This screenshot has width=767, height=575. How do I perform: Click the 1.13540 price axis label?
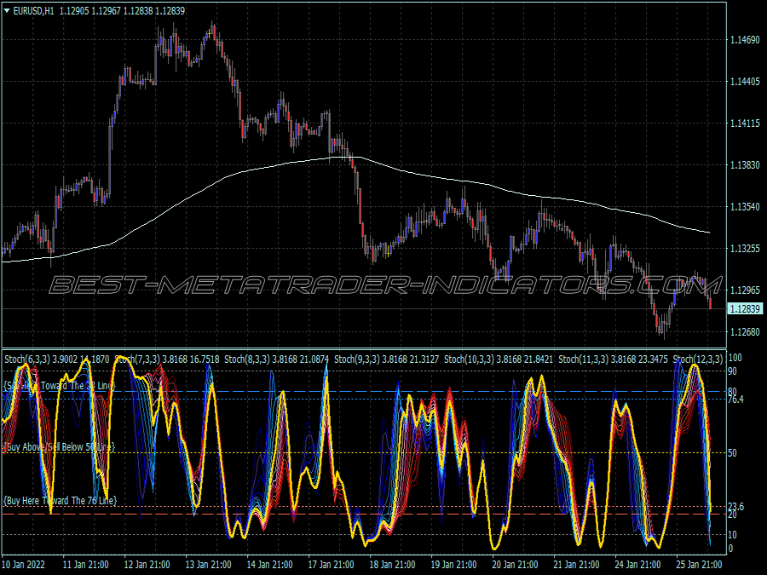[745, 206]
